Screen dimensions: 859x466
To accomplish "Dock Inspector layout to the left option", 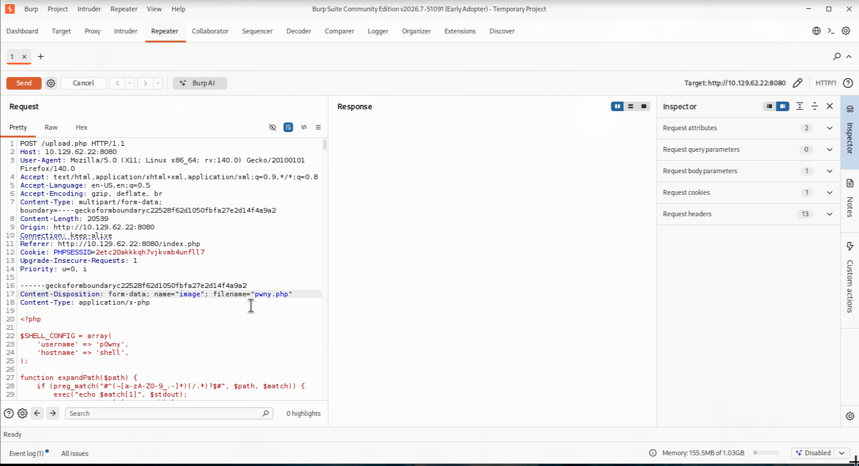I will coord(769,106).
